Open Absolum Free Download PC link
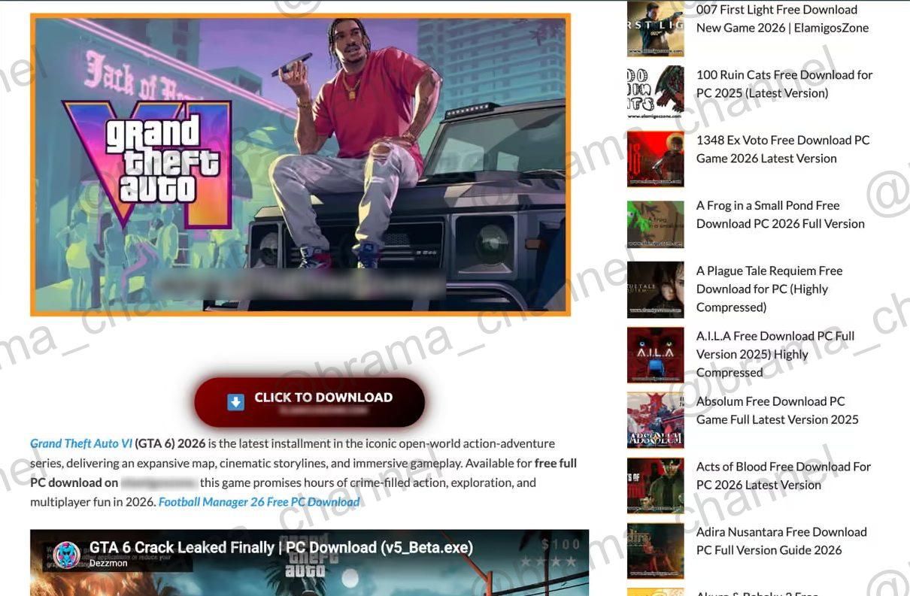 pos(778,410)
